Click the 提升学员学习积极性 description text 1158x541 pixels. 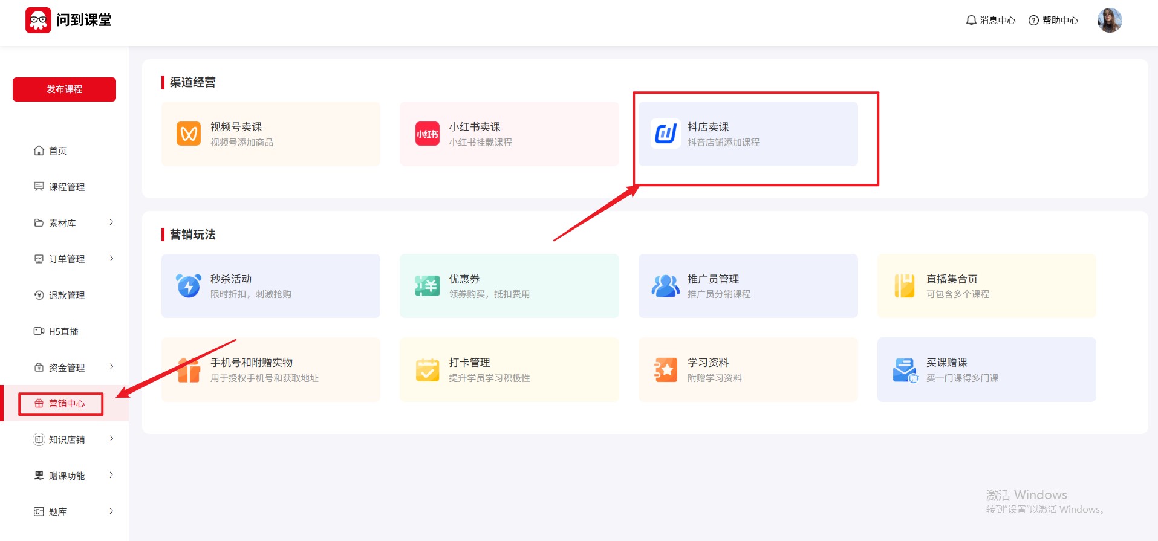tap(489, 378)
